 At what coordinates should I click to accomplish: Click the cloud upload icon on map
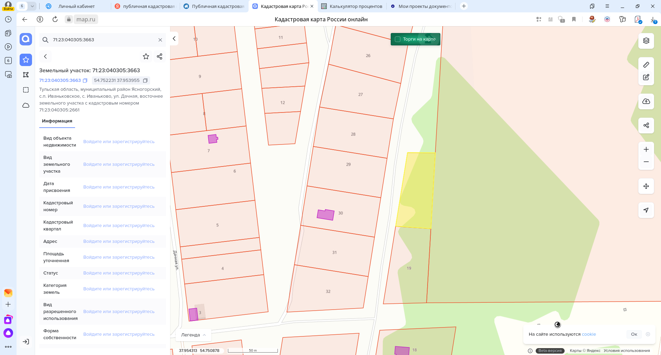646,101
